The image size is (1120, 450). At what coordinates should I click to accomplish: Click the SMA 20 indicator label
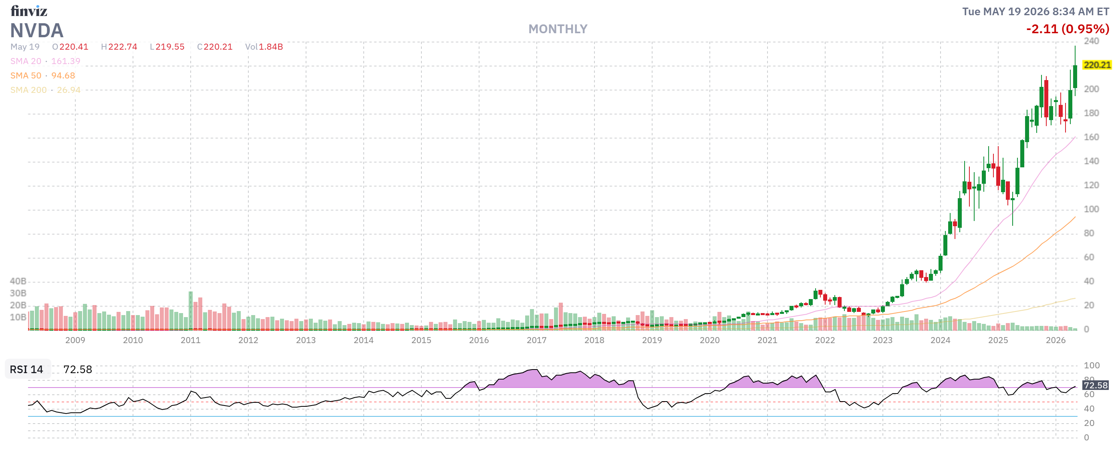[x=26, y=61]
